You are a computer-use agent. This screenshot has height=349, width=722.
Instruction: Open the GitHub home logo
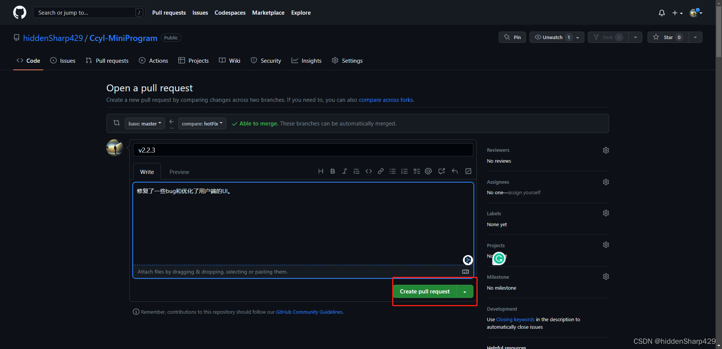coord(20,12)
